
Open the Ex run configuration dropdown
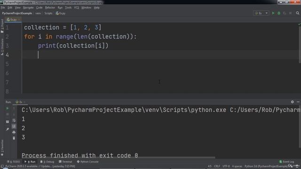click(261, 13)
